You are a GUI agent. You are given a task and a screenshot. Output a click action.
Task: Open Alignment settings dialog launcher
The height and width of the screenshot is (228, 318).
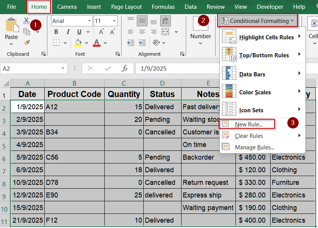click(182, 54)
